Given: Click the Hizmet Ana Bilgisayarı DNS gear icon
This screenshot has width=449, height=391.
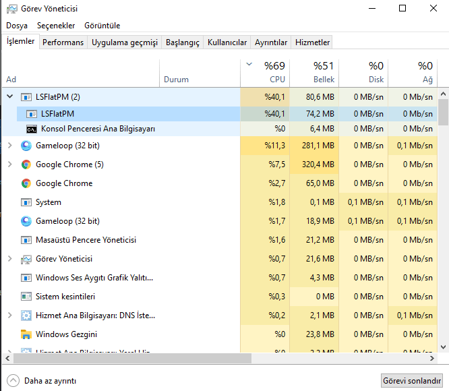Looking at the screenshot, I should (x=26, y=315).
